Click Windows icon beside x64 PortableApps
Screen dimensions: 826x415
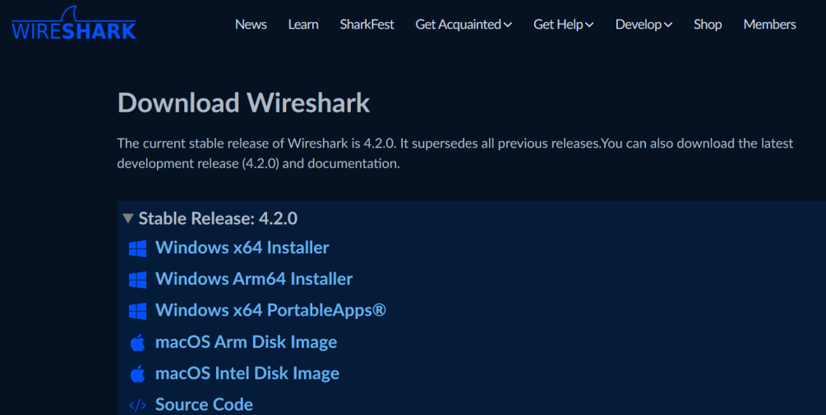click(137, 311)
